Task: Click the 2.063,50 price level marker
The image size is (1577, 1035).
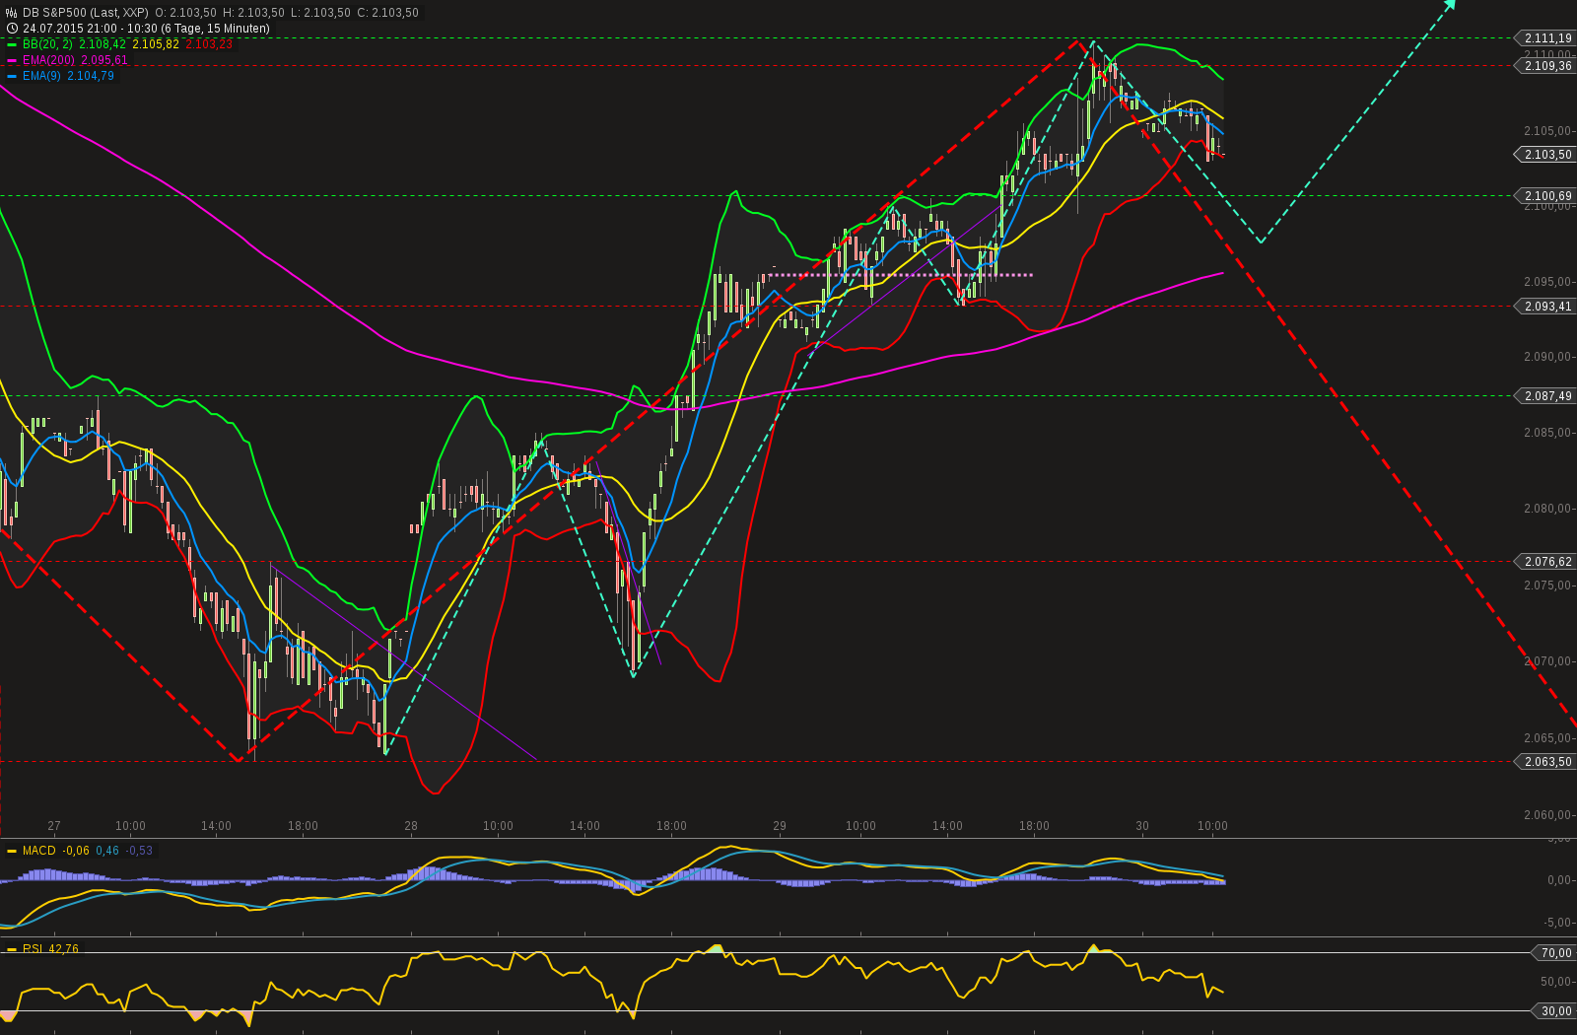Action: (x=1546, y=762)
